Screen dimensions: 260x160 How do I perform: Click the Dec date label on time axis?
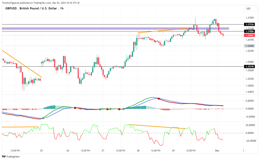[217, 151]
